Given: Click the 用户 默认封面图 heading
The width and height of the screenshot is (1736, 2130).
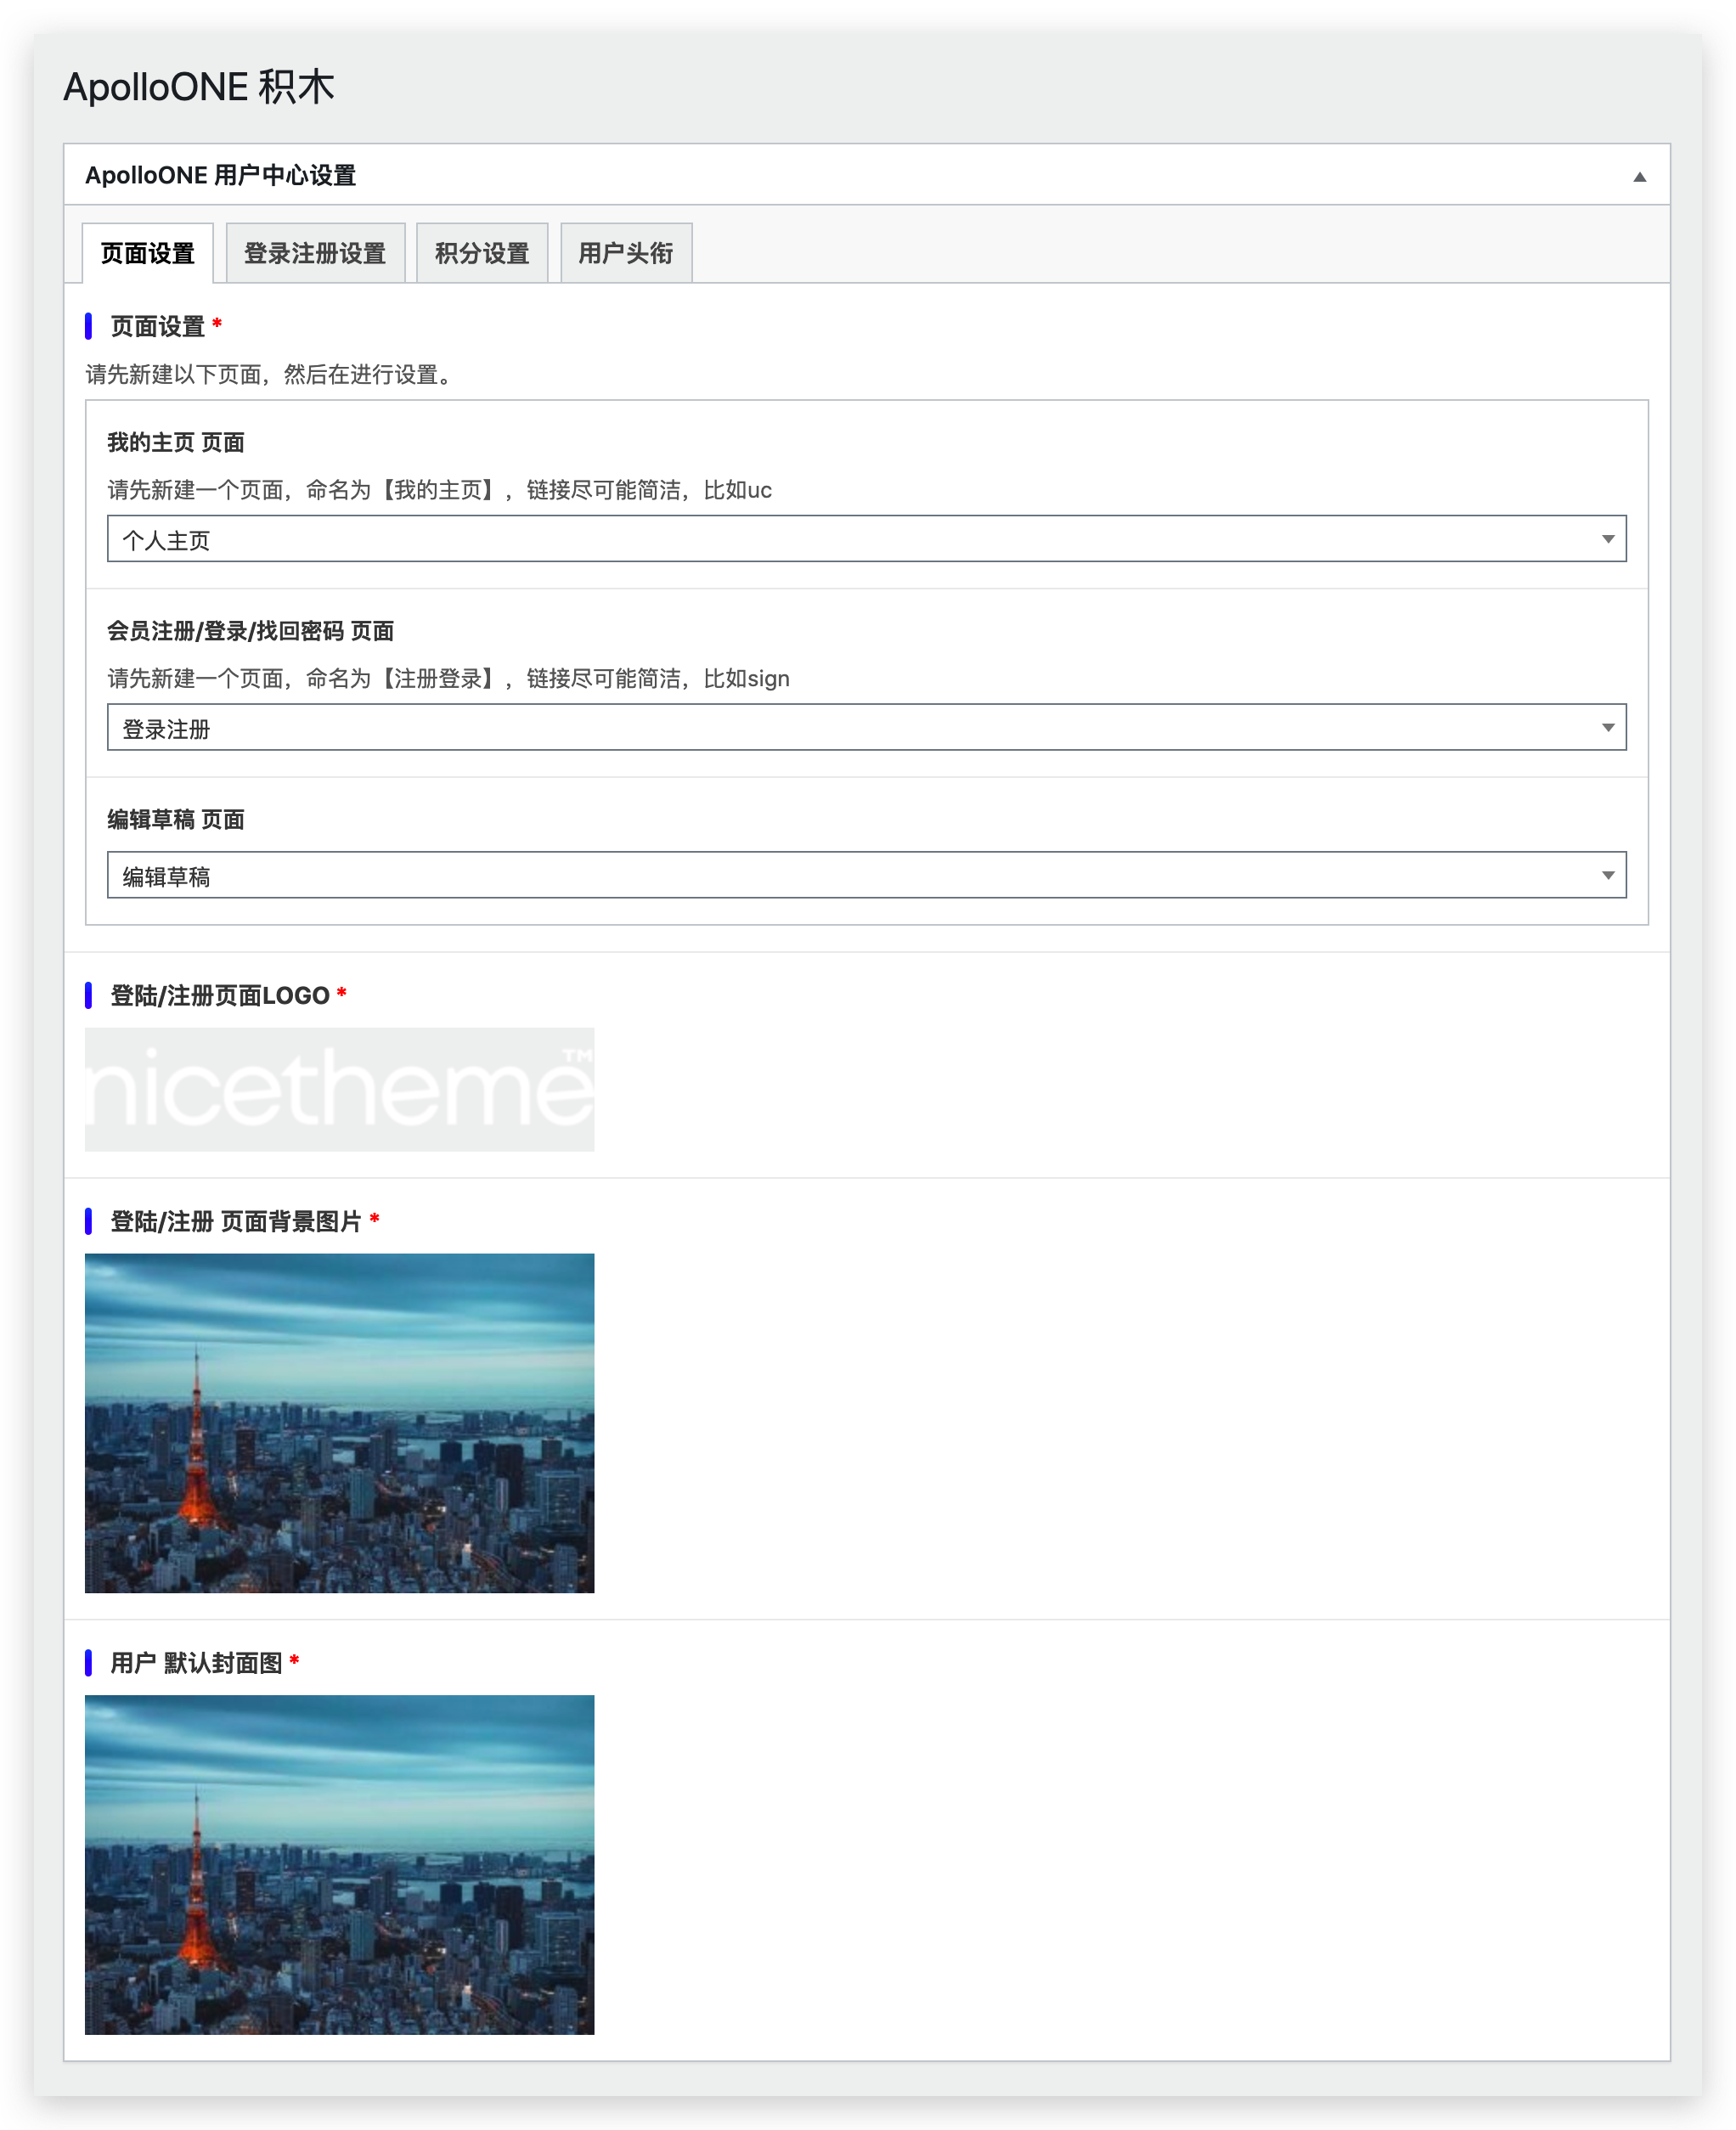Looking at the screenshot, I should (196, 1663).
